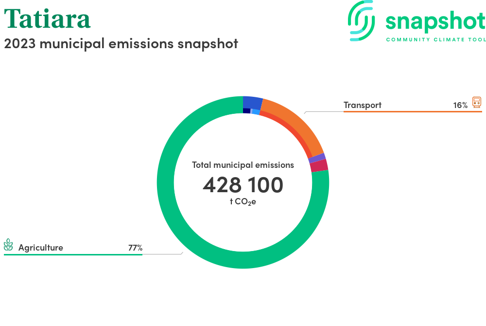
Task: Click the Tatiara title heading
Action: (x=48, y=19)
